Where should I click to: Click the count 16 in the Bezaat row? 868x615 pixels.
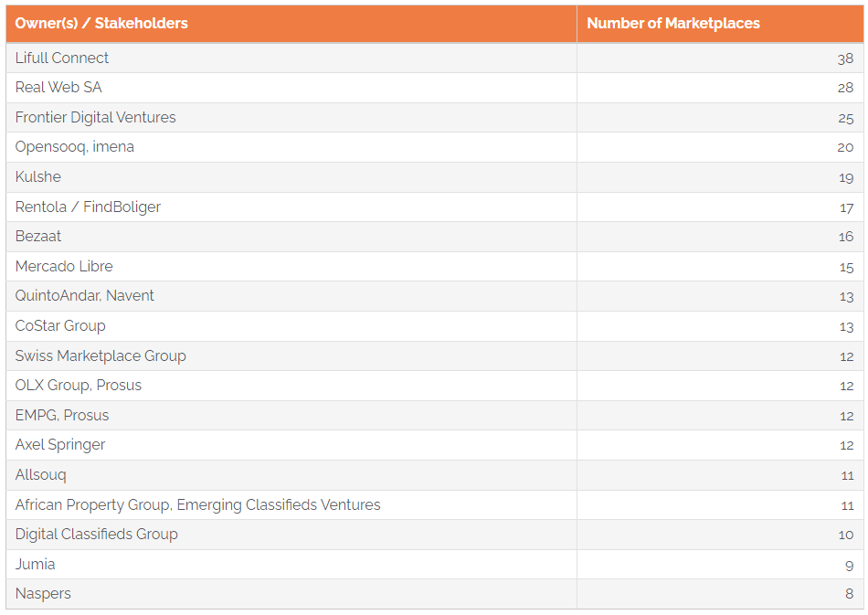846,237
